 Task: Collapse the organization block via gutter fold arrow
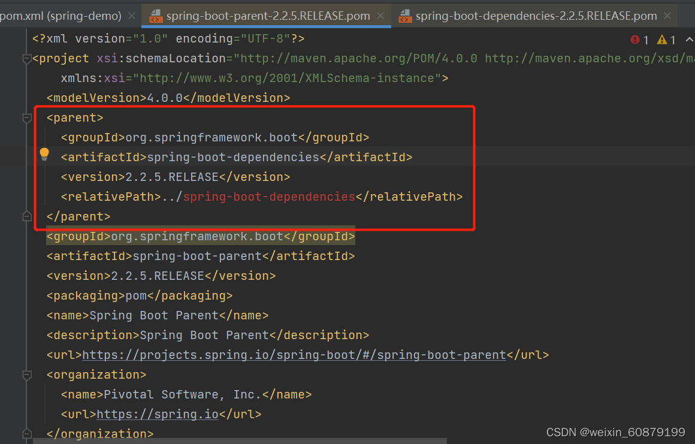coord(27,374)
